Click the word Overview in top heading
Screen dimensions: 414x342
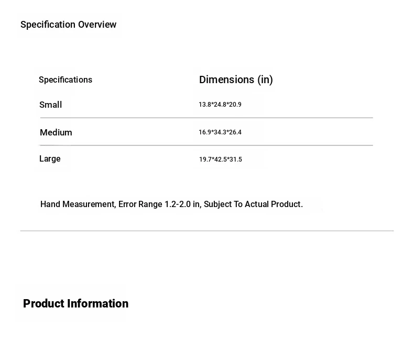97,25
